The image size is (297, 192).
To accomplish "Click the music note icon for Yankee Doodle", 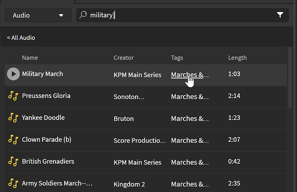I will click(13, 118).
